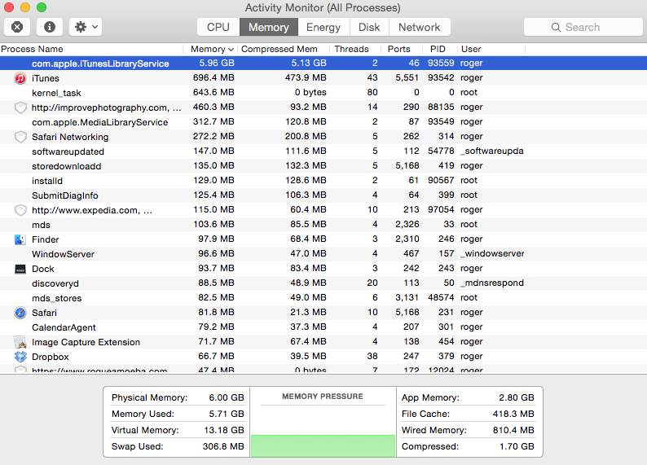Open the gear actions dropdown menu
Screen dimensions: 647x465
[86, 27]
